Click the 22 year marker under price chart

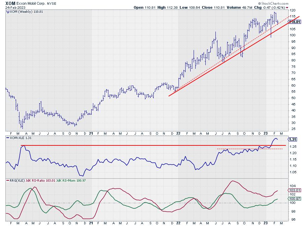[x=179, y=133]
